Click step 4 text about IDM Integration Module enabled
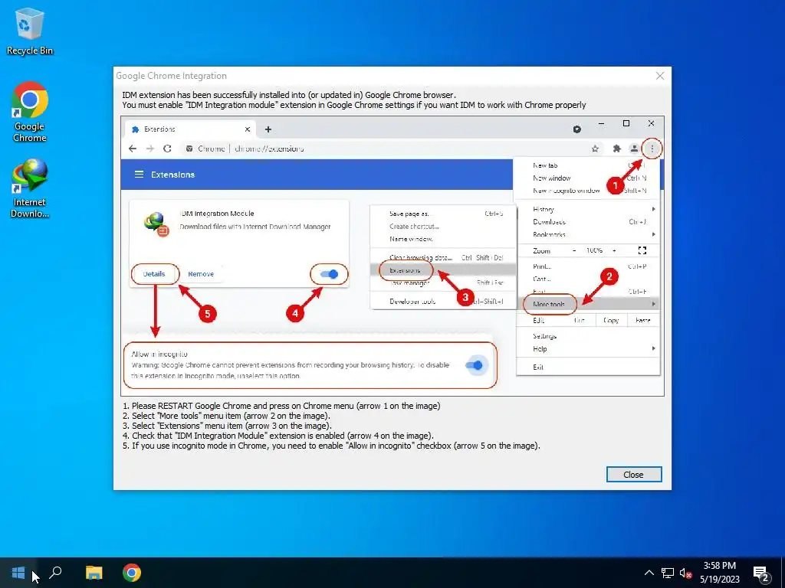Screen dimensions: 785x588 point(278,436)
